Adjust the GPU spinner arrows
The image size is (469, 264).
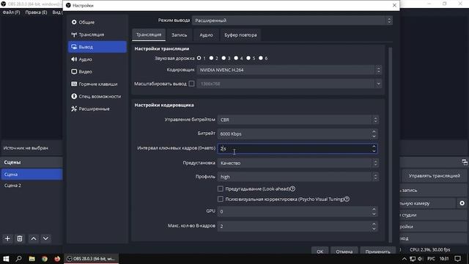[x=374, y=211]
